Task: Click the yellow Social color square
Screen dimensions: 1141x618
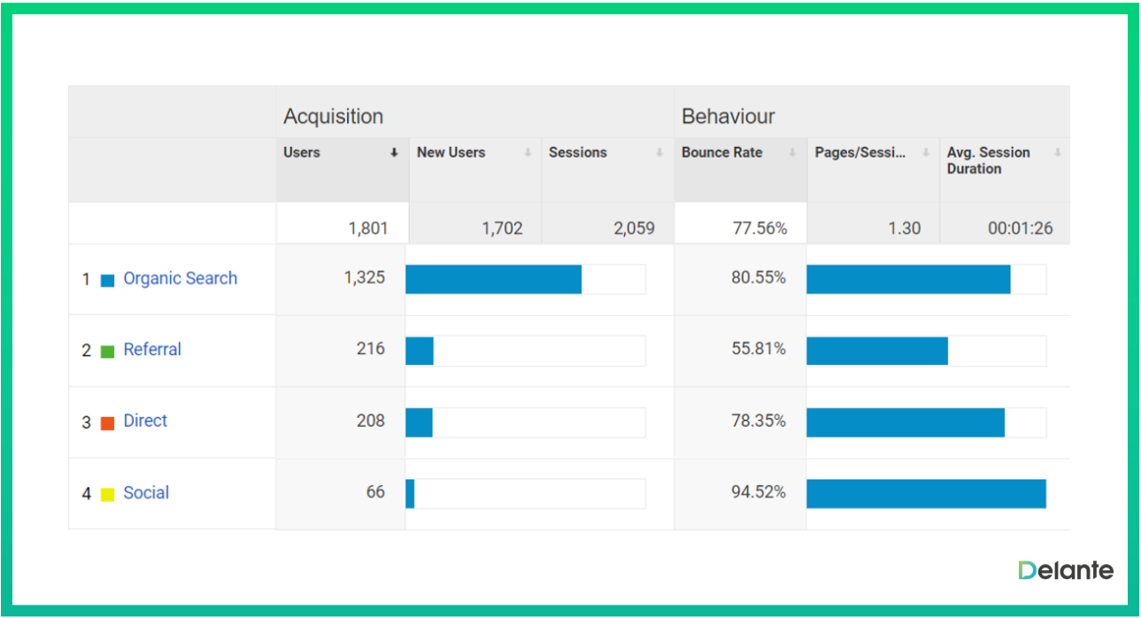Action: tap(108, 495)
